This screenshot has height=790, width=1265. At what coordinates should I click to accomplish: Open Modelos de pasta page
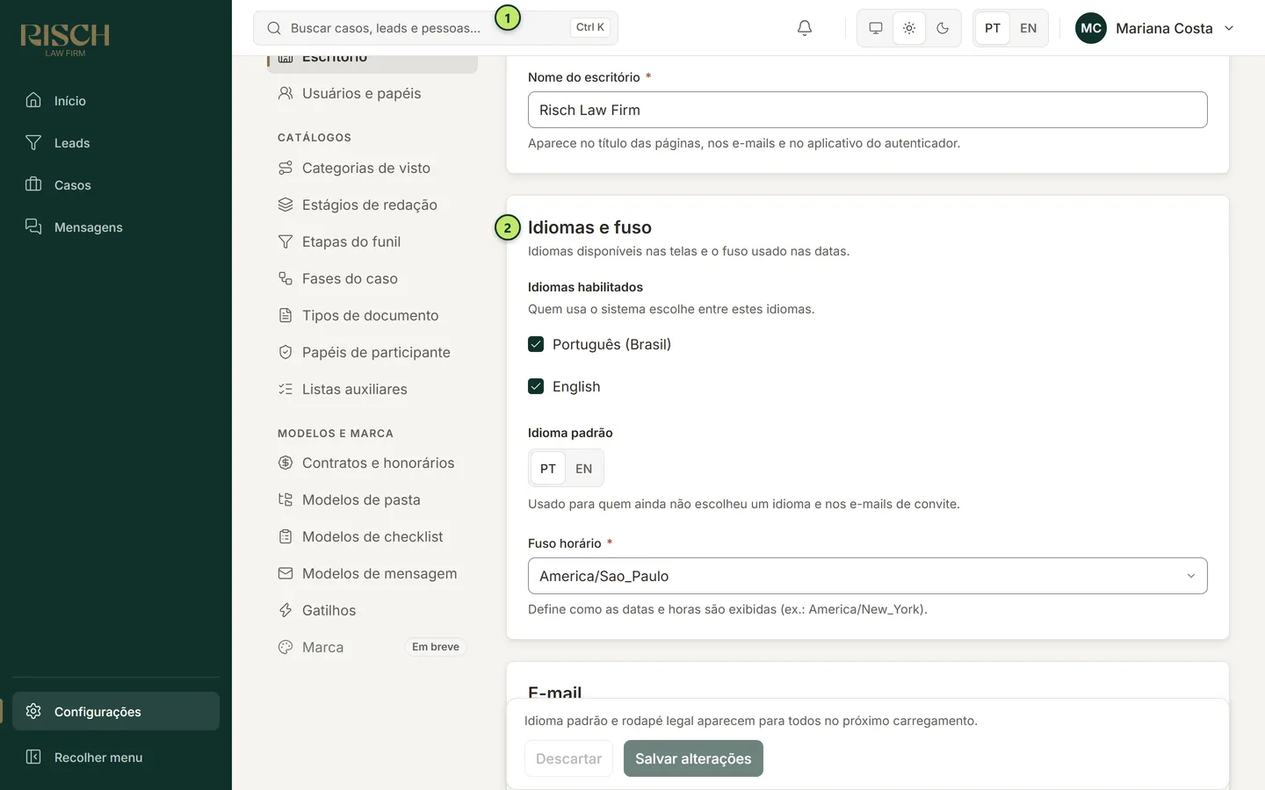(x=372, y=499)
